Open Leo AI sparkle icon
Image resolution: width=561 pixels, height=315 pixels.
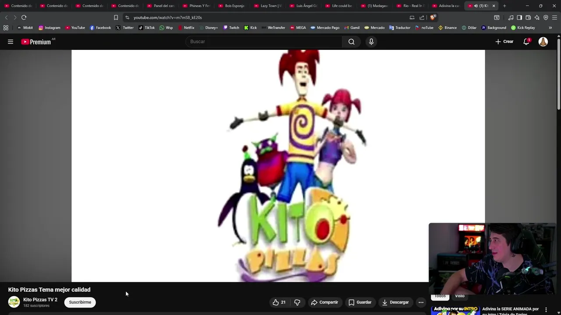pyautogui.click(x=537, y=17)
